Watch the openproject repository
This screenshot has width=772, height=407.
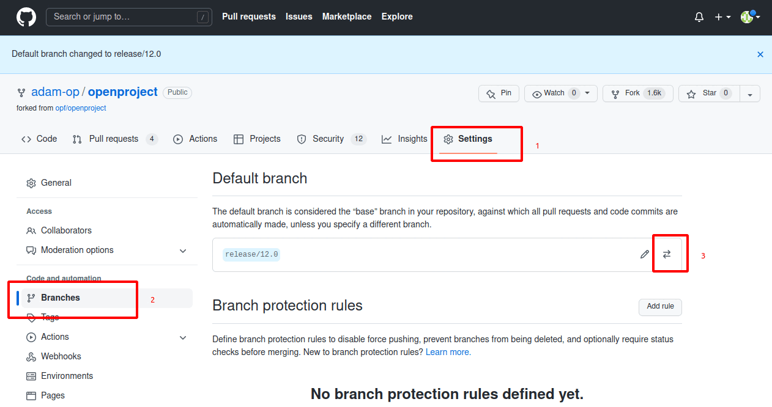(x=554, y=93)
